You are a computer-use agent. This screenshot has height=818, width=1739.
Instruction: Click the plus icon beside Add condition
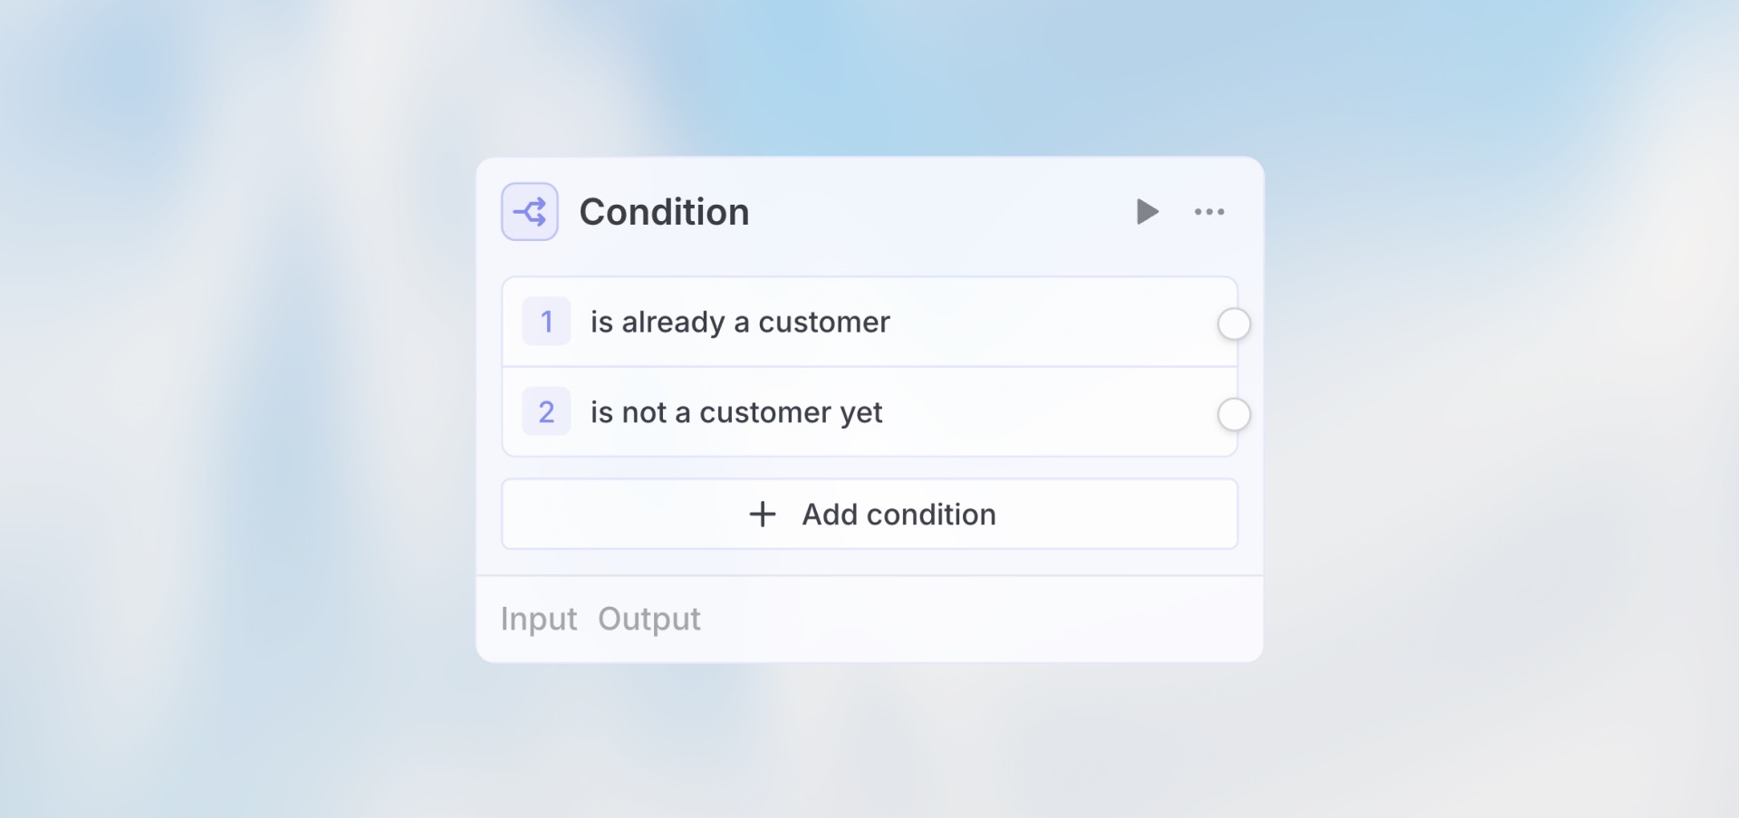762,514
